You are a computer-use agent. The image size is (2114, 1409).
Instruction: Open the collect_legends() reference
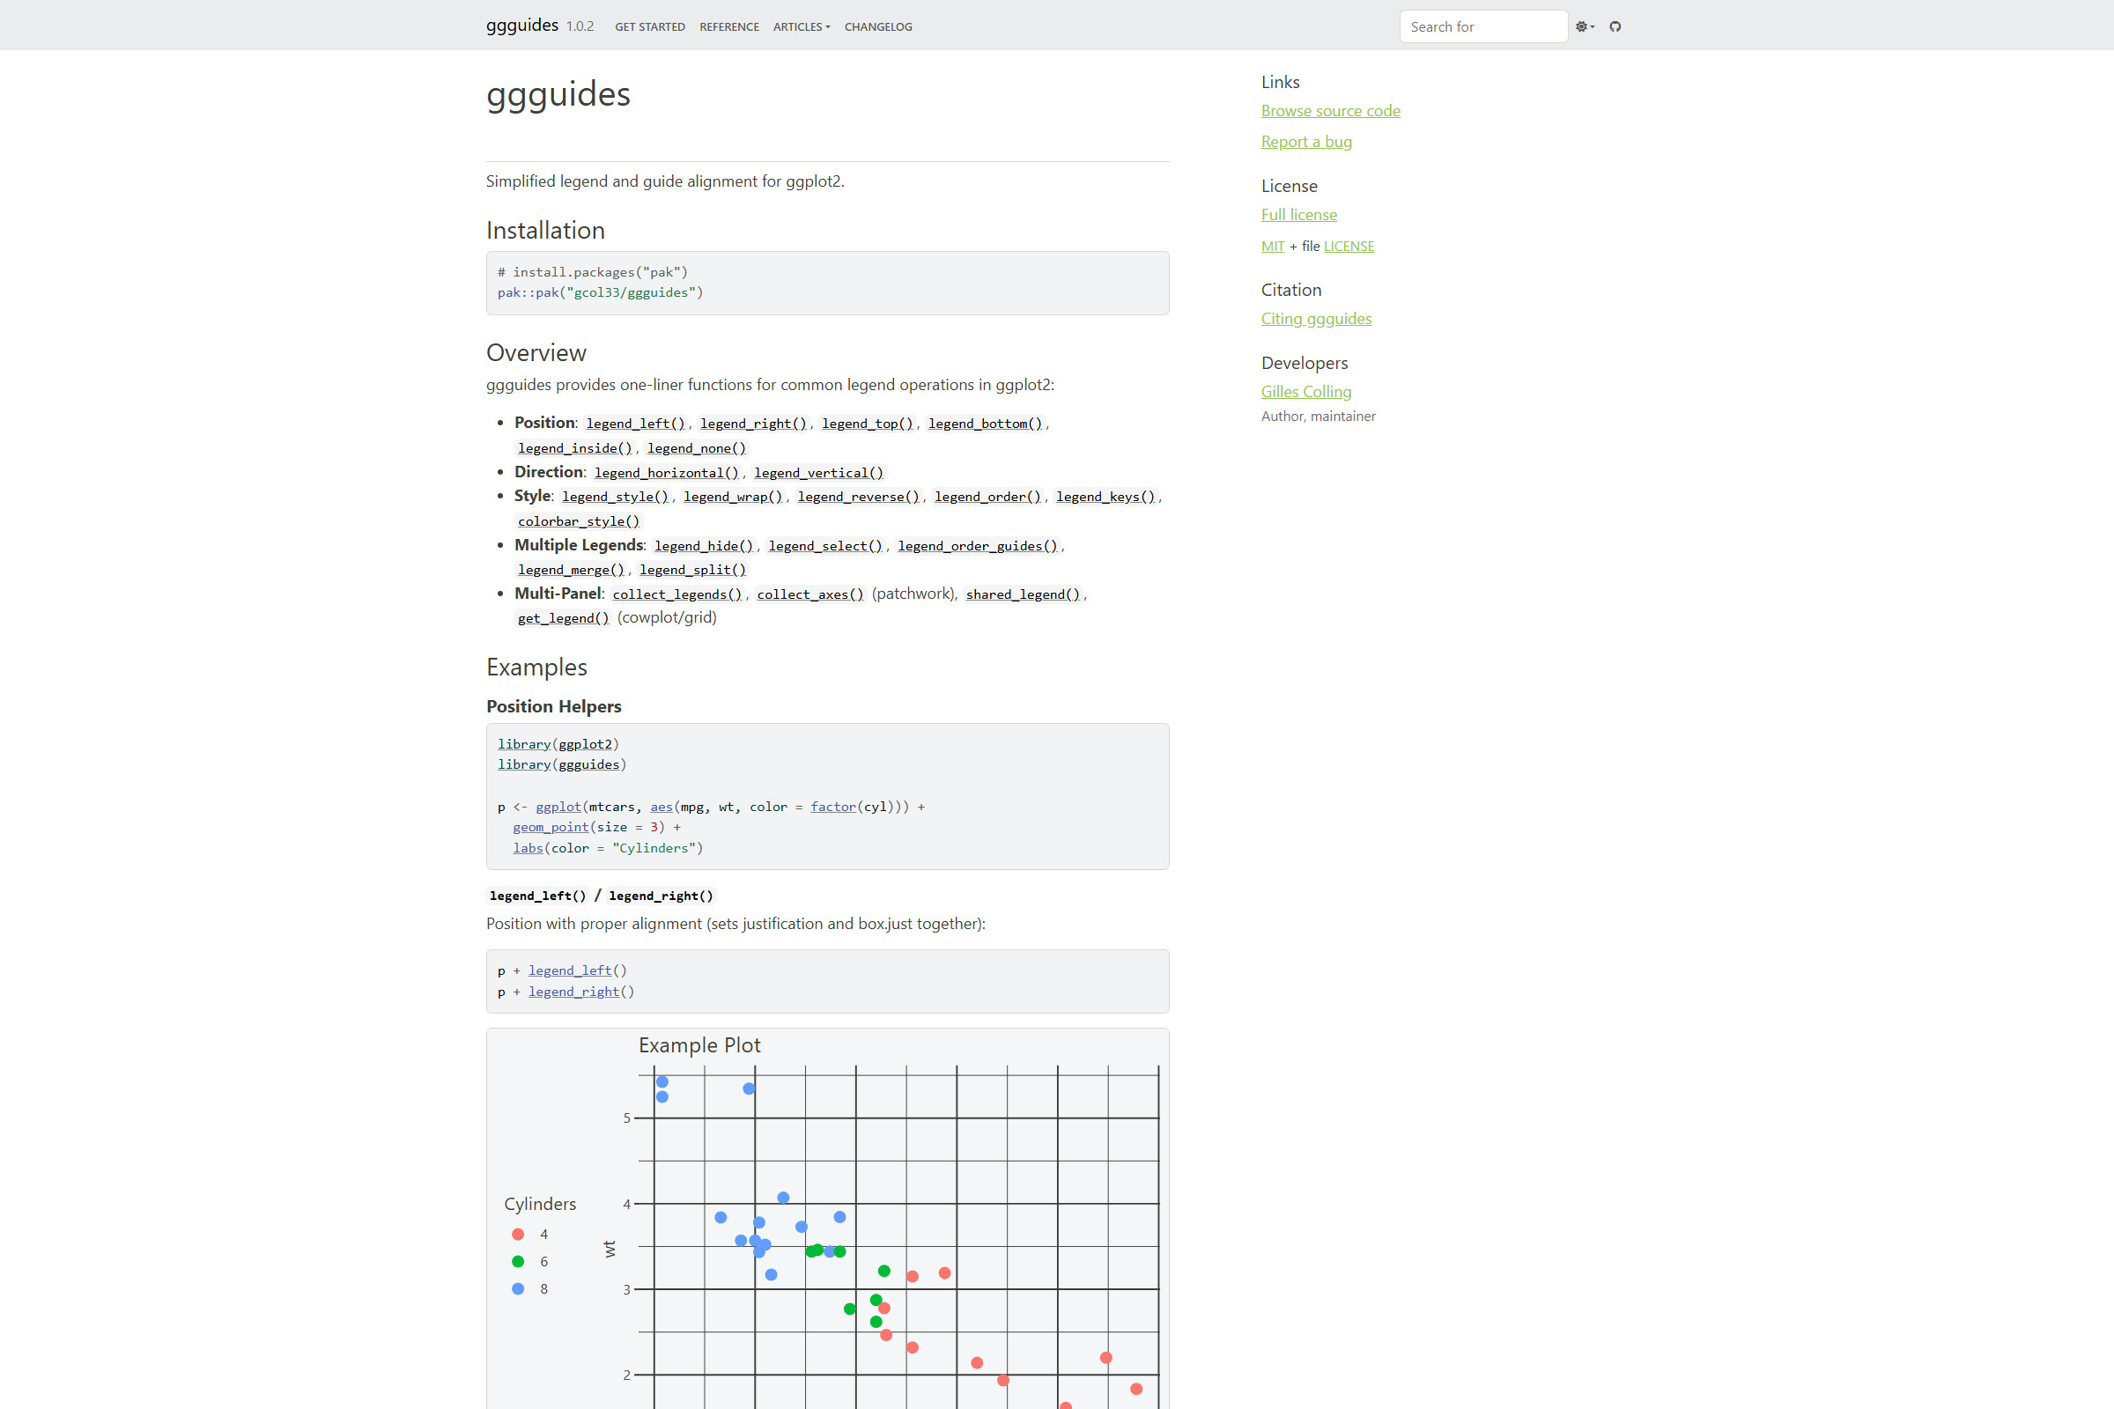click(x=676, y=594)
